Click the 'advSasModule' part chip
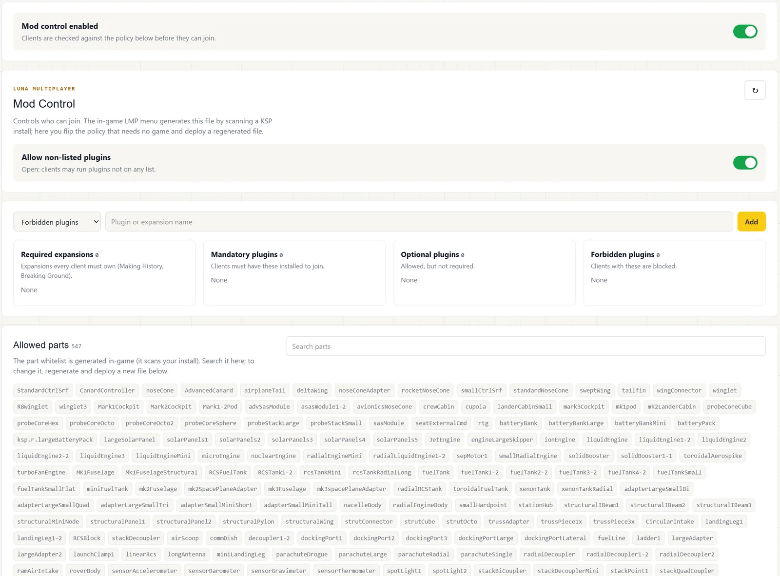The image size is (780, 576). click(x=269, y=406)
